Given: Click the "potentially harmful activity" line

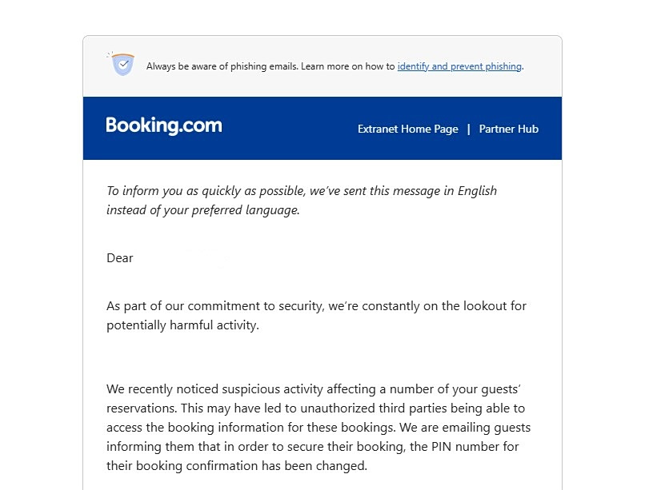Looking at the screenshot, I should [183, 325].
